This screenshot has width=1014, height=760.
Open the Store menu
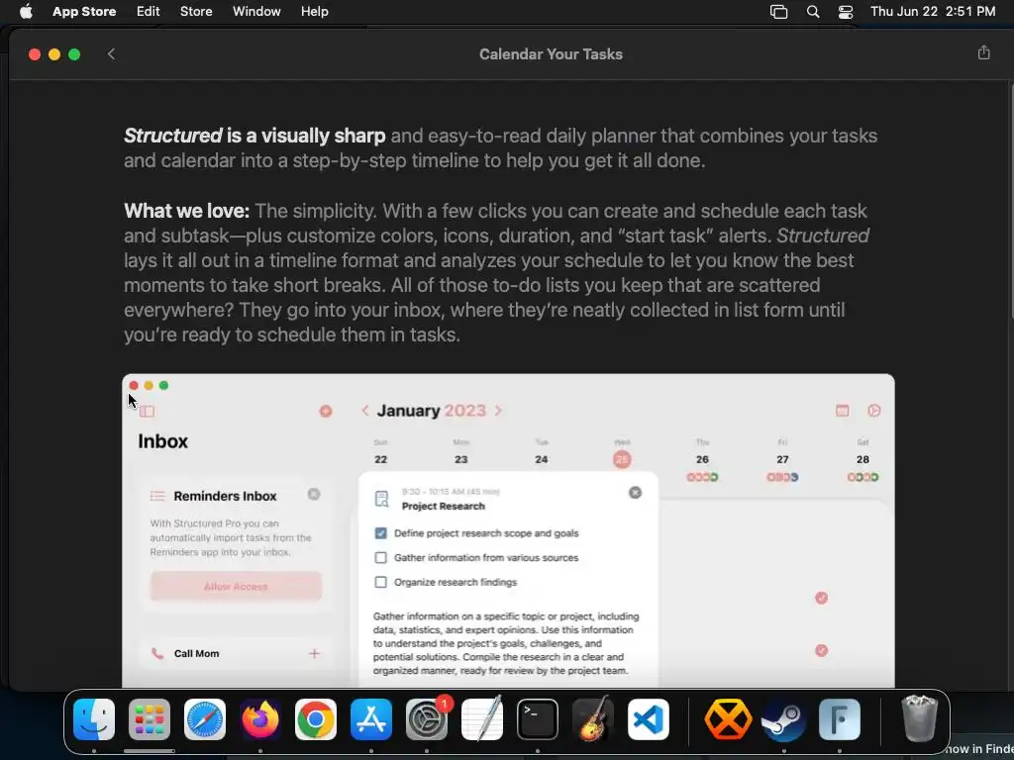tap(196, 12)
